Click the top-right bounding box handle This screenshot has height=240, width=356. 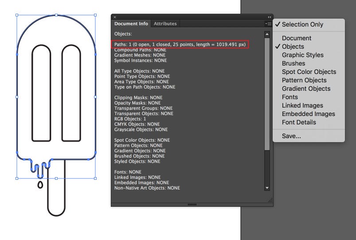(x=95, y=15)
